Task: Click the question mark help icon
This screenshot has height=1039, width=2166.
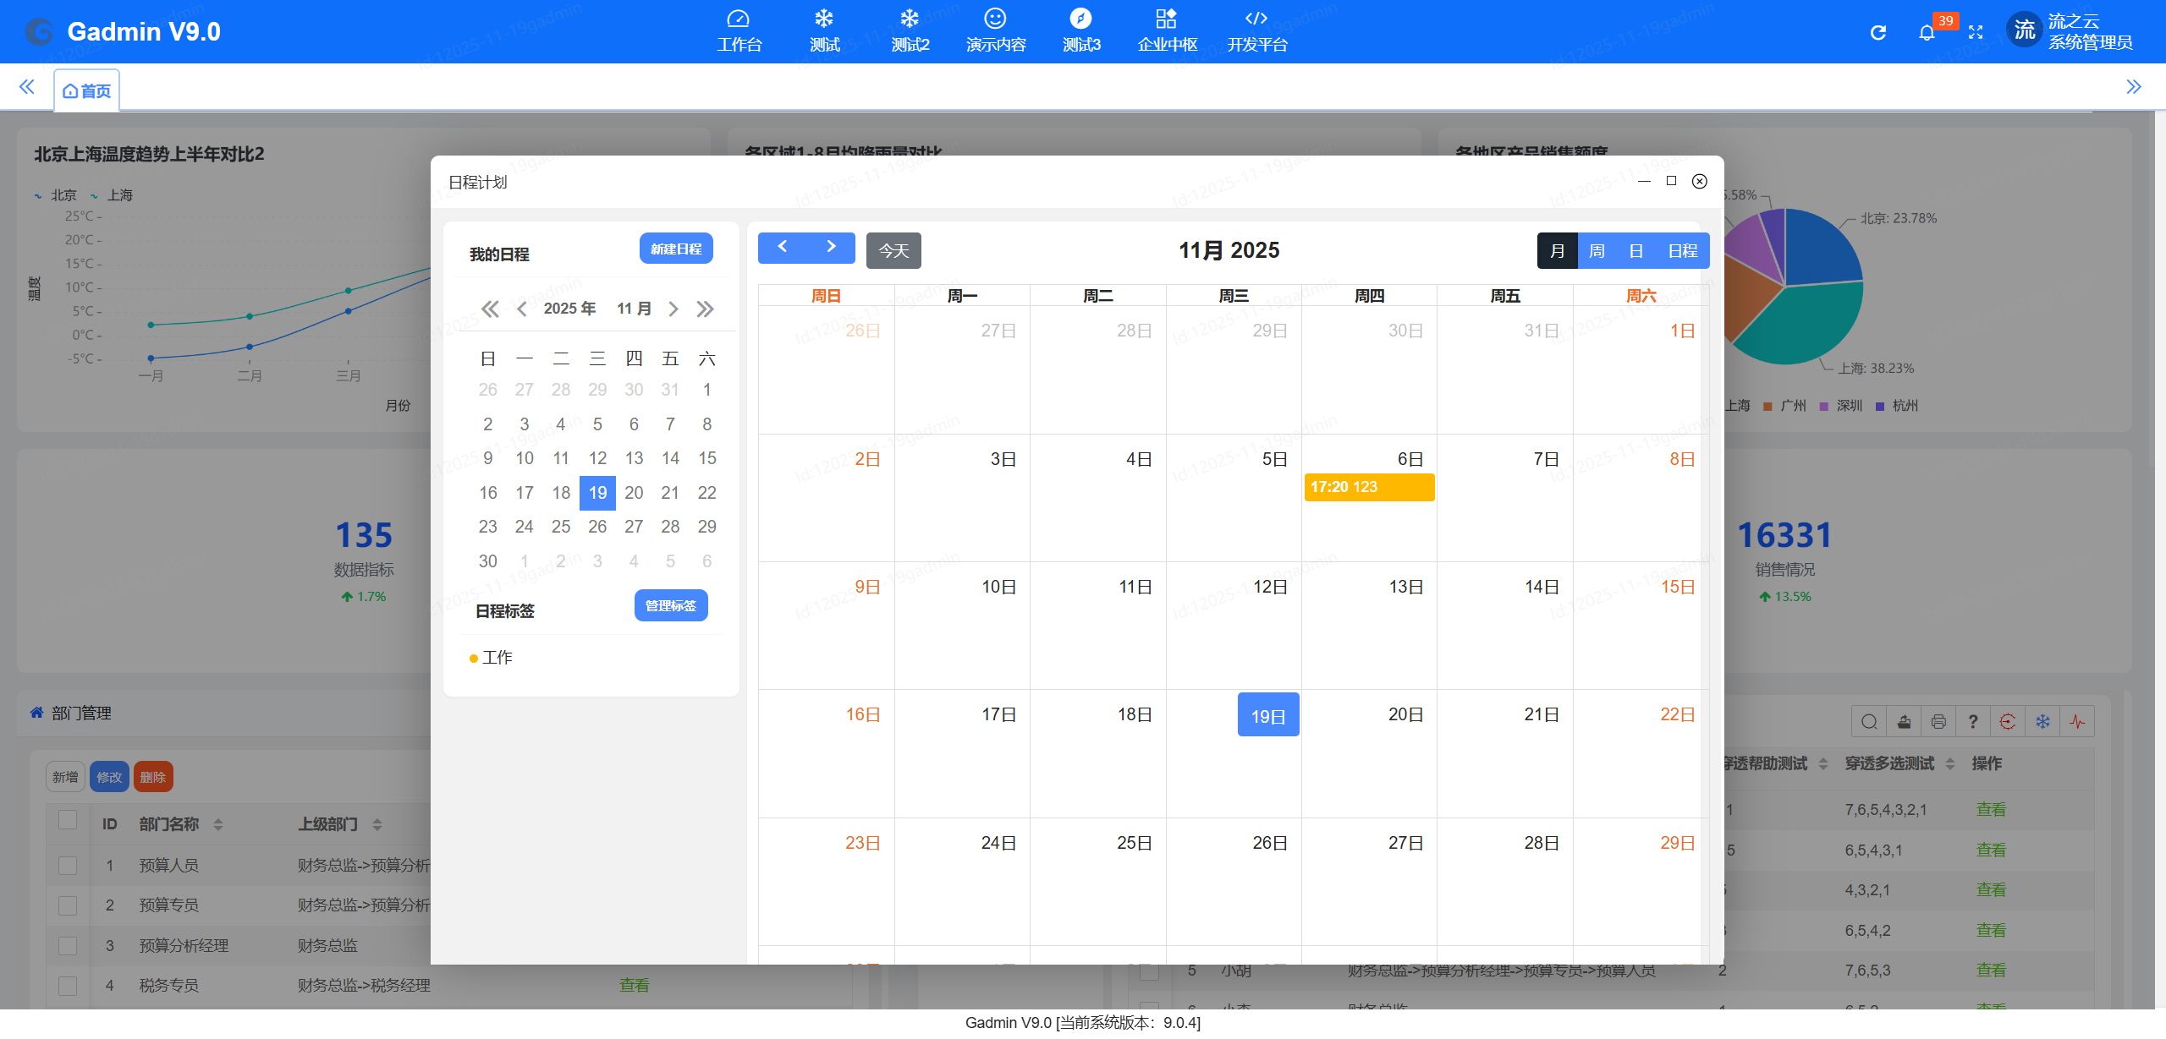Action: point(1973,721)
